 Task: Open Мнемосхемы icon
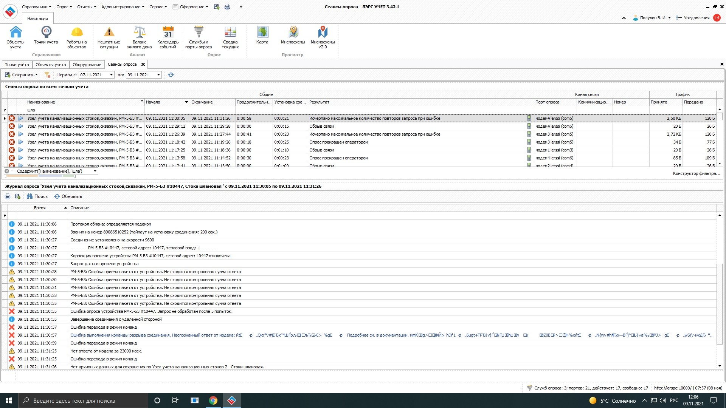pos(293,35)
